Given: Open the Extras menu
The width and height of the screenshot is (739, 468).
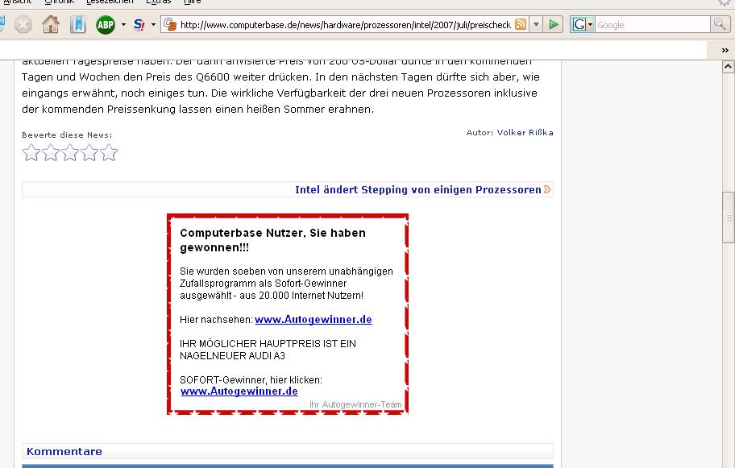Looking at the screenshot, I should pyautogui.click(x=158, y=2).
